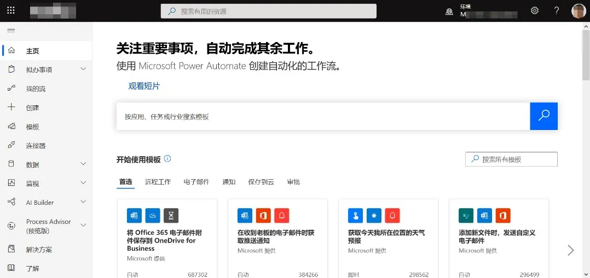Click the Home house icon in sidebar
The width and height of the screenshot is (590, 278).
click(11, 50)
